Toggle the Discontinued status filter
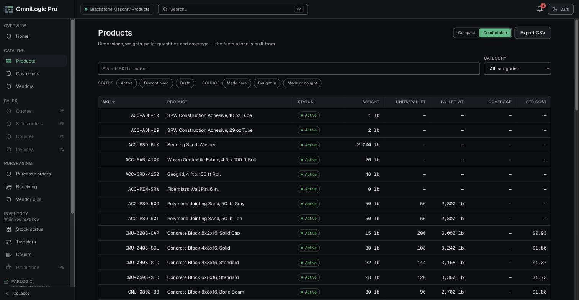The height and width of the screenshot is (300, 579). pos(156,83)
